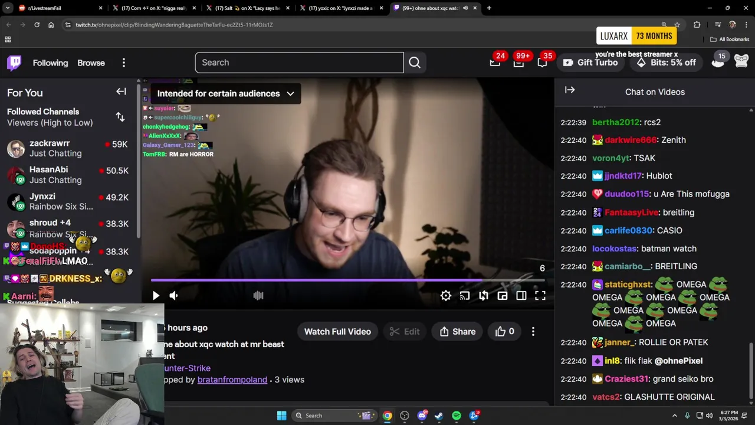
Task: Click staticghxst username in chat
Action: pos(628,285)
